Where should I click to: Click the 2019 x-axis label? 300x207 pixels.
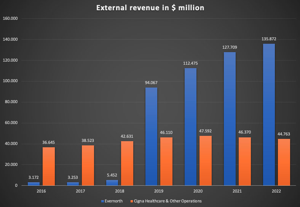pos(159,191)
